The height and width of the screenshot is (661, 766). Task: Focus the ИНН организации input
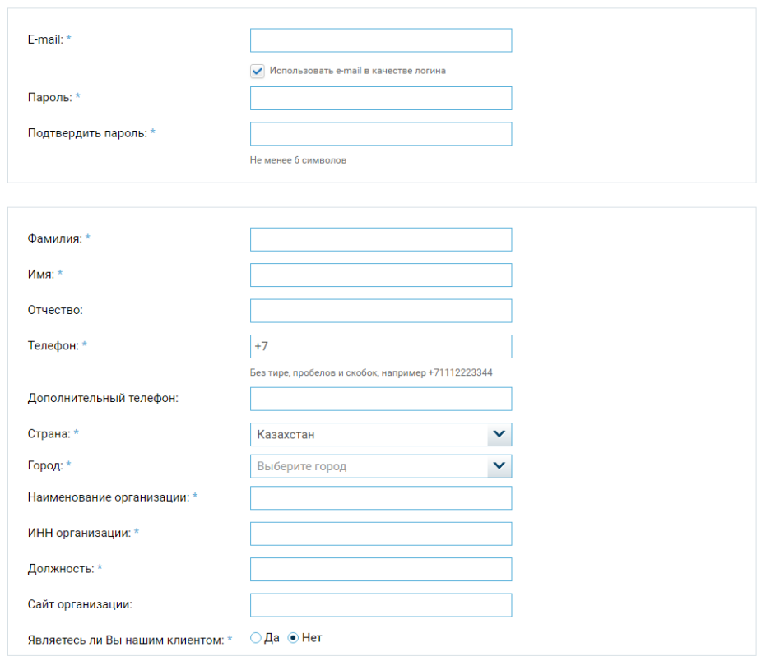coord(380,534)
